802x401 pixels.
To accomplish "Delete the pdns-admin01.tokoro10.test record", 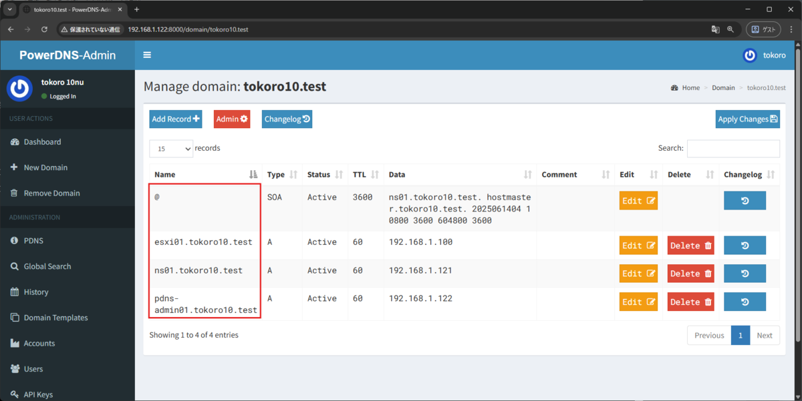I will pyautogui.click(x=691, y=302).
